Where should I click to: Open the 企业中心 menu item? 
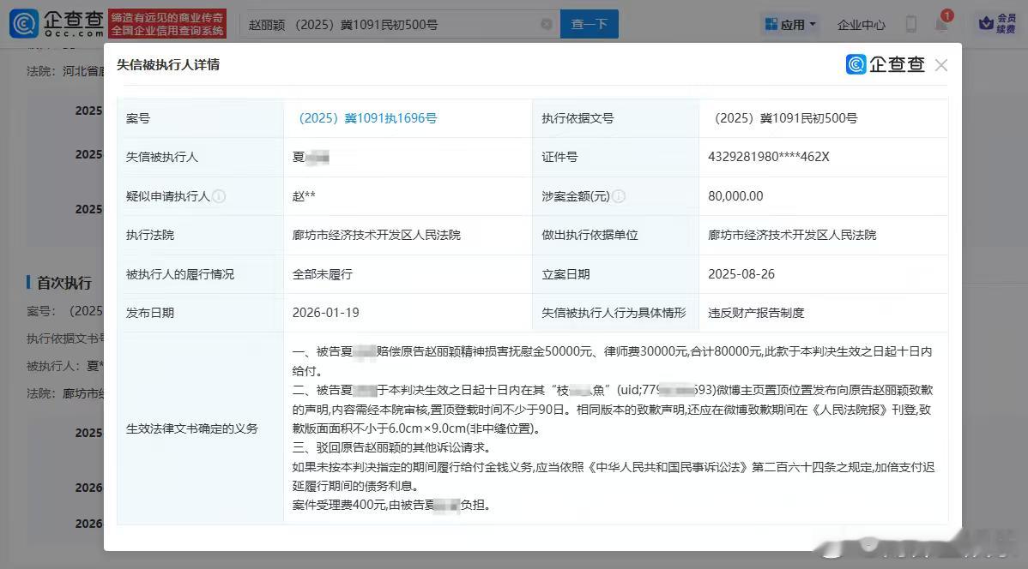tap(861, 24)
